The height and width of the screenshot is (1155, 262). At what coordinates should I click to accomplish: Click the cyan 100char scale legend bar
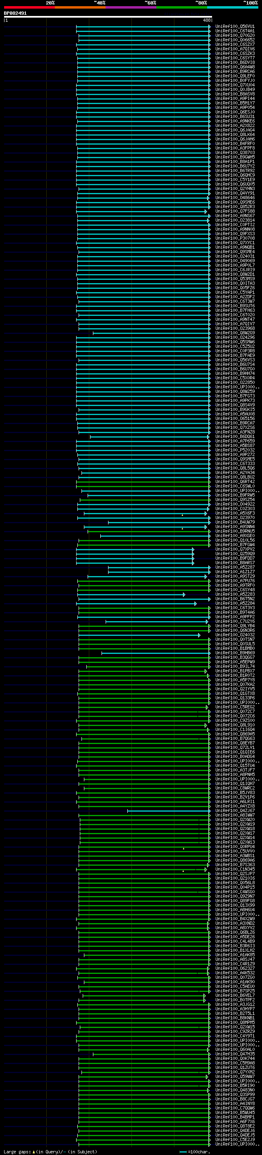183,1152
